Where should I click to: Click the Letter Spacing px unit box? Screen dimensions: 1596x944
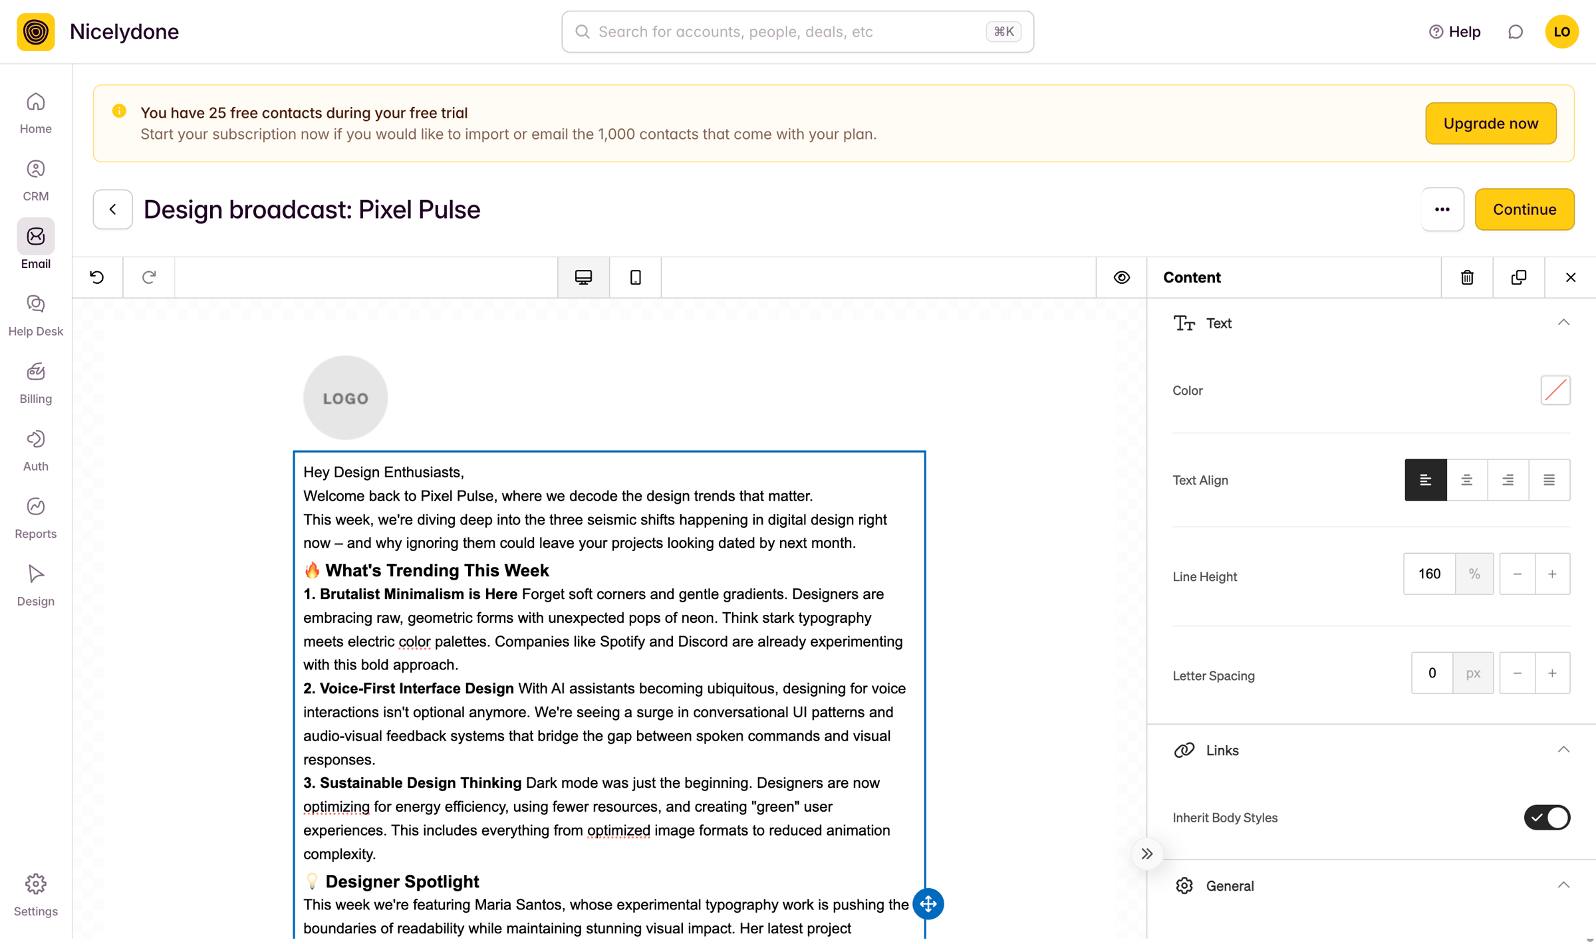[x=1473, y=673]
